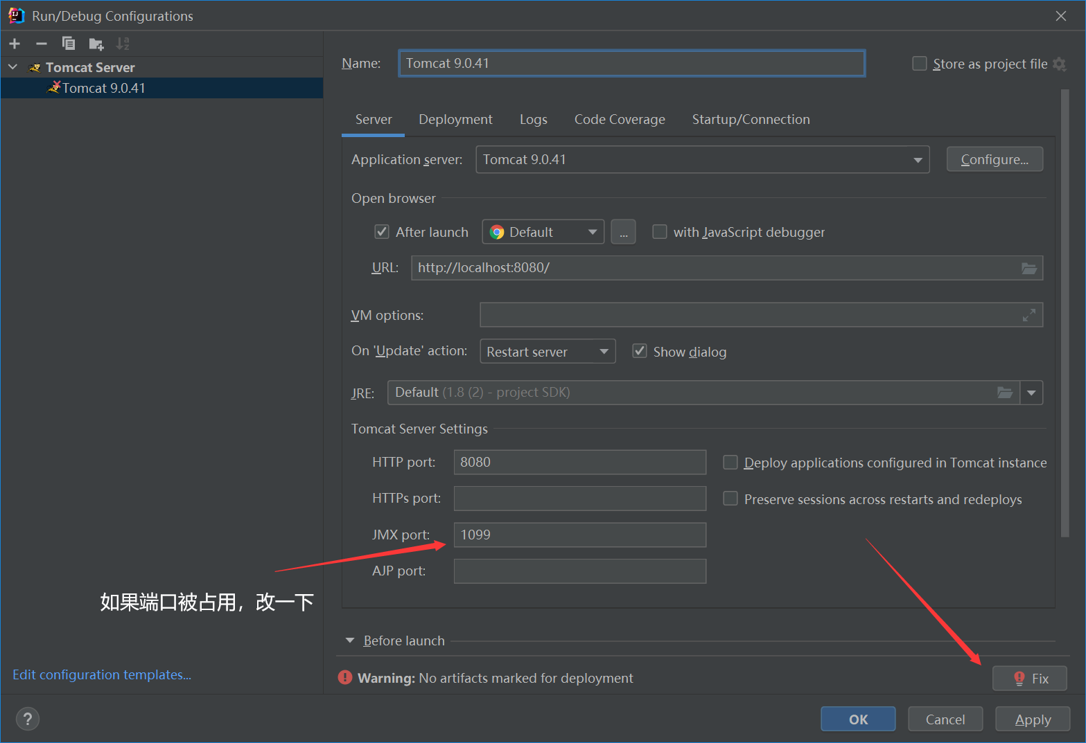Collapse the Before launch section
The width and height of the screenshot is (1086, 743).
pos(350,641)
